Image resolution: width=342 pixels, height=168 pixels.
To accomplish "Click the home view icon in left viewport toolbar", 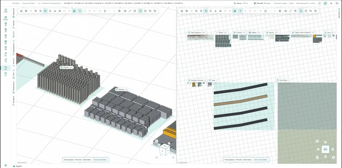I will [x=21, y=11].
